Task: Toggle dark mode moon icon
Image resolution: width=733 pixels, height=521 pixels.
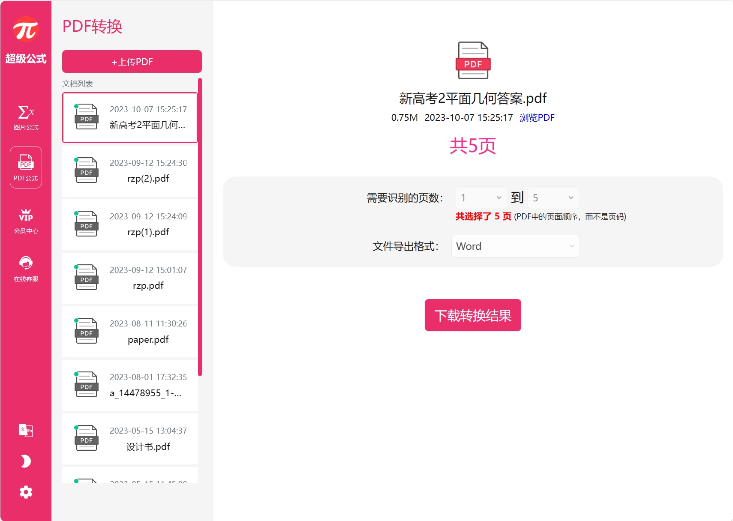Action: (26, 461)
